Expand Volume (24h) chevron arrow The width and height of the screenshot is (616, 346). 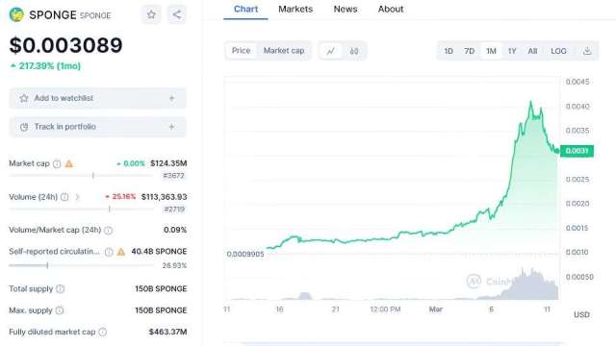(x=77, y=197)
